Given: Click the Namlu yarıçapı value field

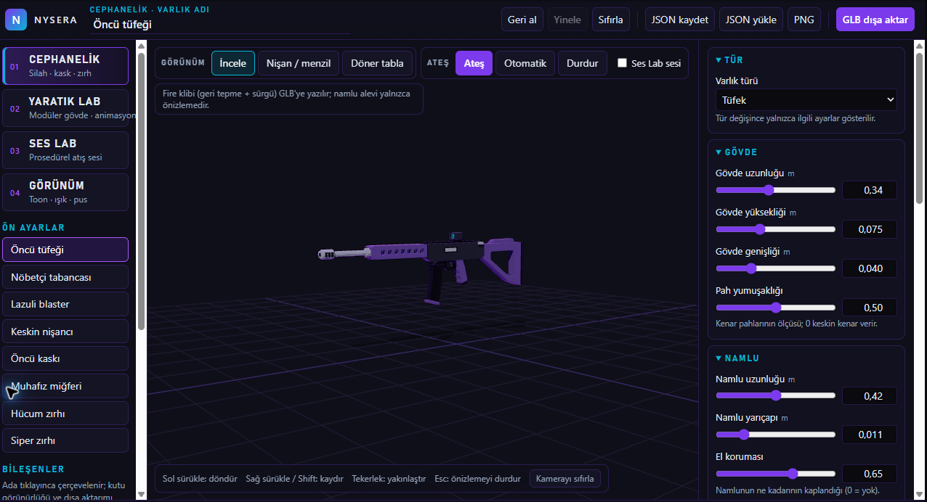Looking at the screenshot, I should tap(869, 435).
